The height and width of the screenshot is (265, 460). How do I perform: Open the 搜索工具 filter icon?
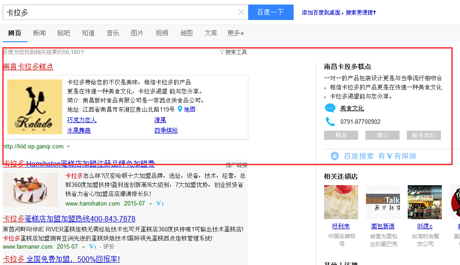click(222, 52)
